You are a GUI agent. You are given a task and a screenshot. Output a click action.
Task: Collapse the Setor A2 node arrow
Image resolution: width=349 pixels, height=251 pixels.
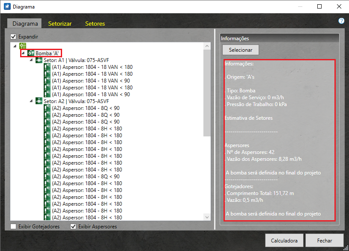(x=31, y=101)
